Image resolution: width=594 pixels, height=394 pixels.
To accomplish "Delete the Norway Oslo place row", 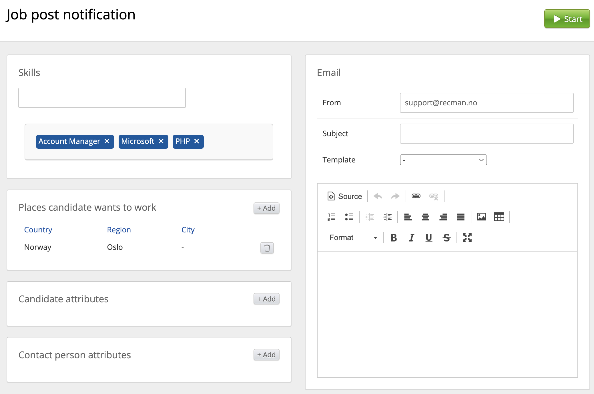I will pos(267,248).
